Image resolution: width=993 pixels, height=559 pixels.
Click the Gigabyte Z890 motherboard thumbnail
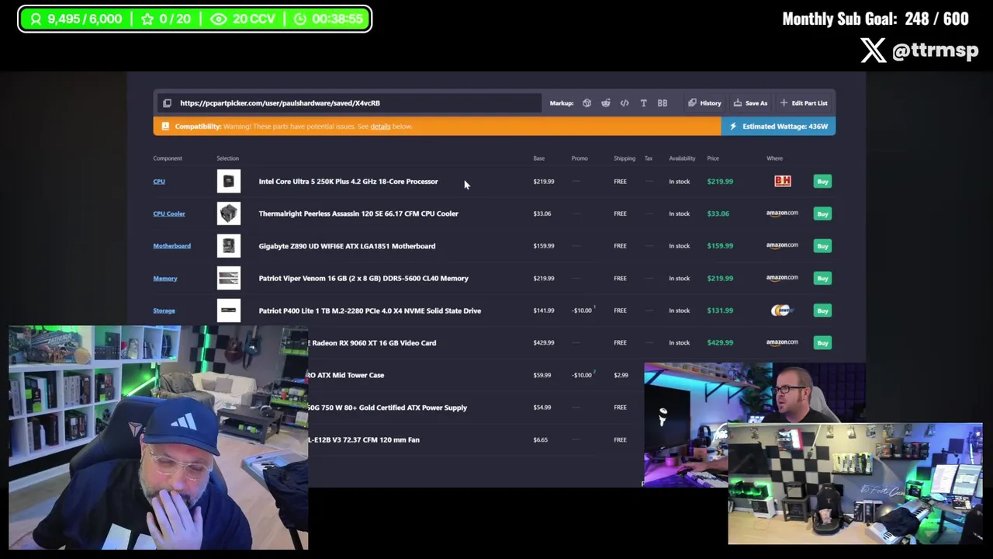229,246
